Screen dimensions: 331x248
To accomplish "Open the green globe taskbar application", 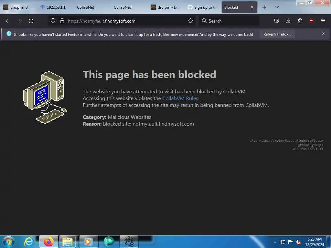I will point(109,242).
